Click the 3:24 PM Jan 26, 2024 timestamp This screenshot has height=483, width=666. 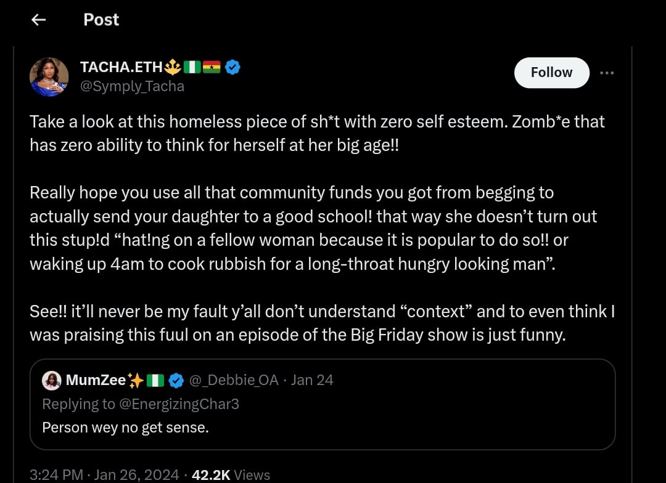click(104, 475)
